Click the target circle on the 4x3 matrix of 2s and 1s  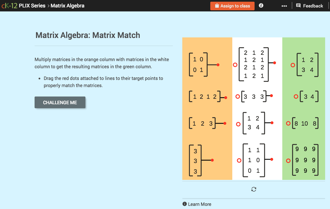pyautogui.click(x=235, y=65)
